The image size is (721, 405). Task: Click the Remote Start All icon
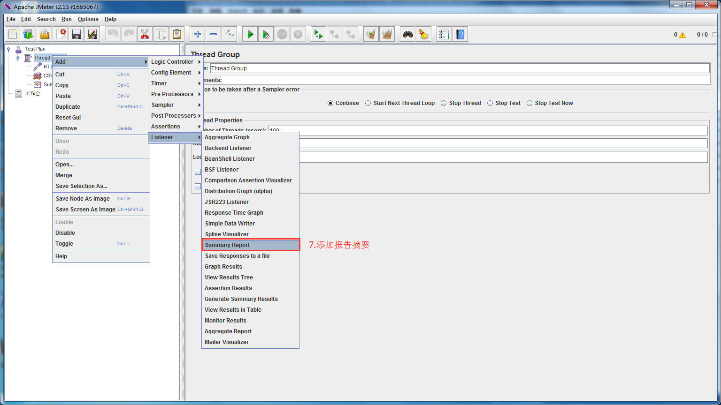319,34
